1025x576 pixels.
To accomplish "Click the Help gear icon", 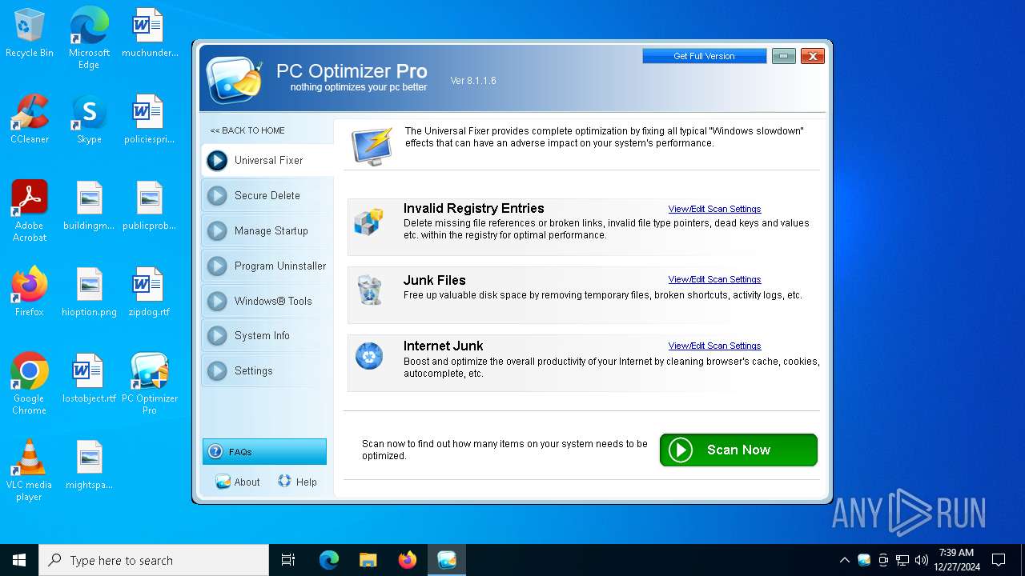I will pos(284,481).
